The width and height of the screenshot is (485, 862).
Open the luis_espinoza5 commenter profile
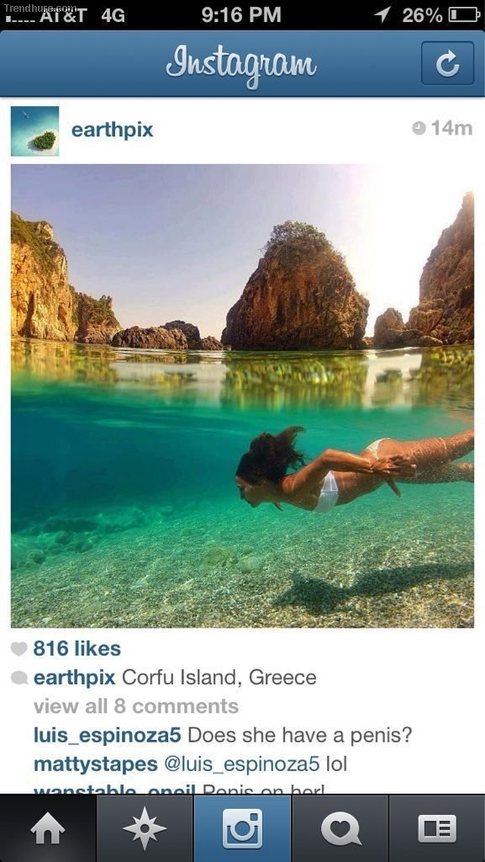click(108, 736)
